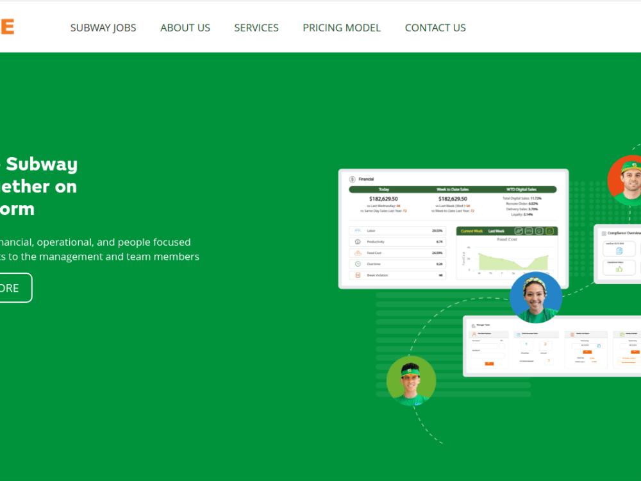Click the Break Violation row icon

[358, 275]
